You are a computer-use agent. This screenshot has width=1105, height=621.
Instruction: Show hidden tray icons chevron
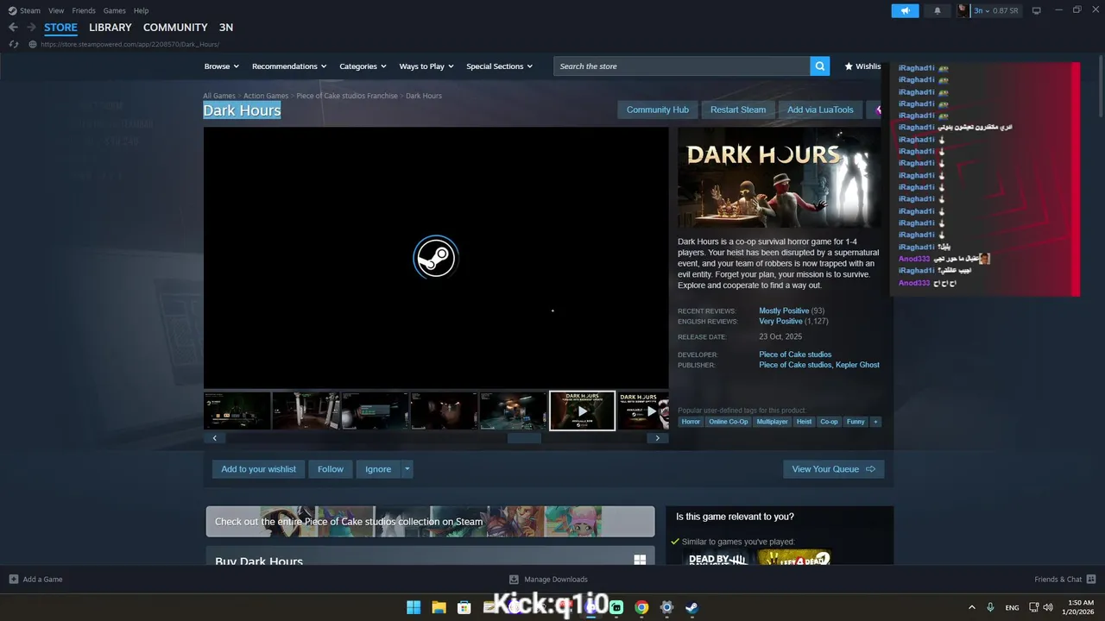tap(972, 607)
